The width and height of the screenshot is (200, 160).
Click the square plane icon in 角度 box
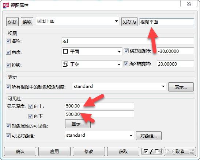click(65, 51)
